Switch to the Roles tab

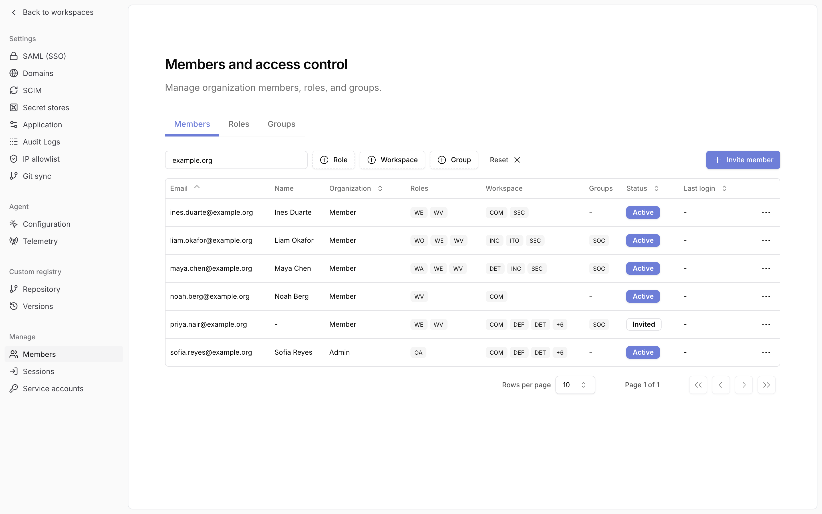click(239, 124)
